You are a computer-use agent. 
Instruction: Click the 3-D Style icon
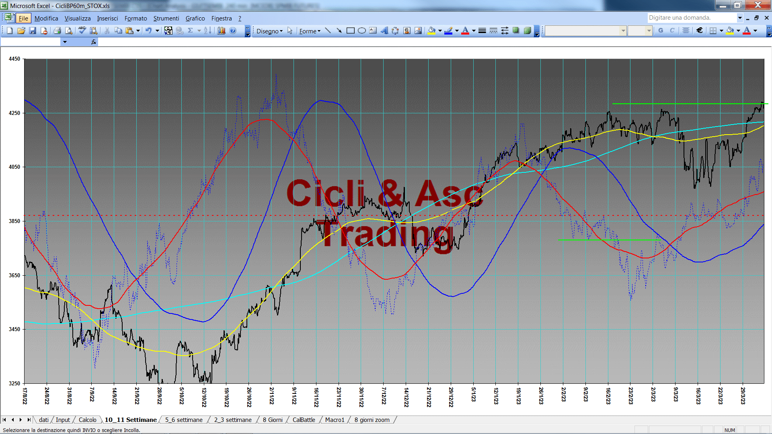tap(527, 31)
